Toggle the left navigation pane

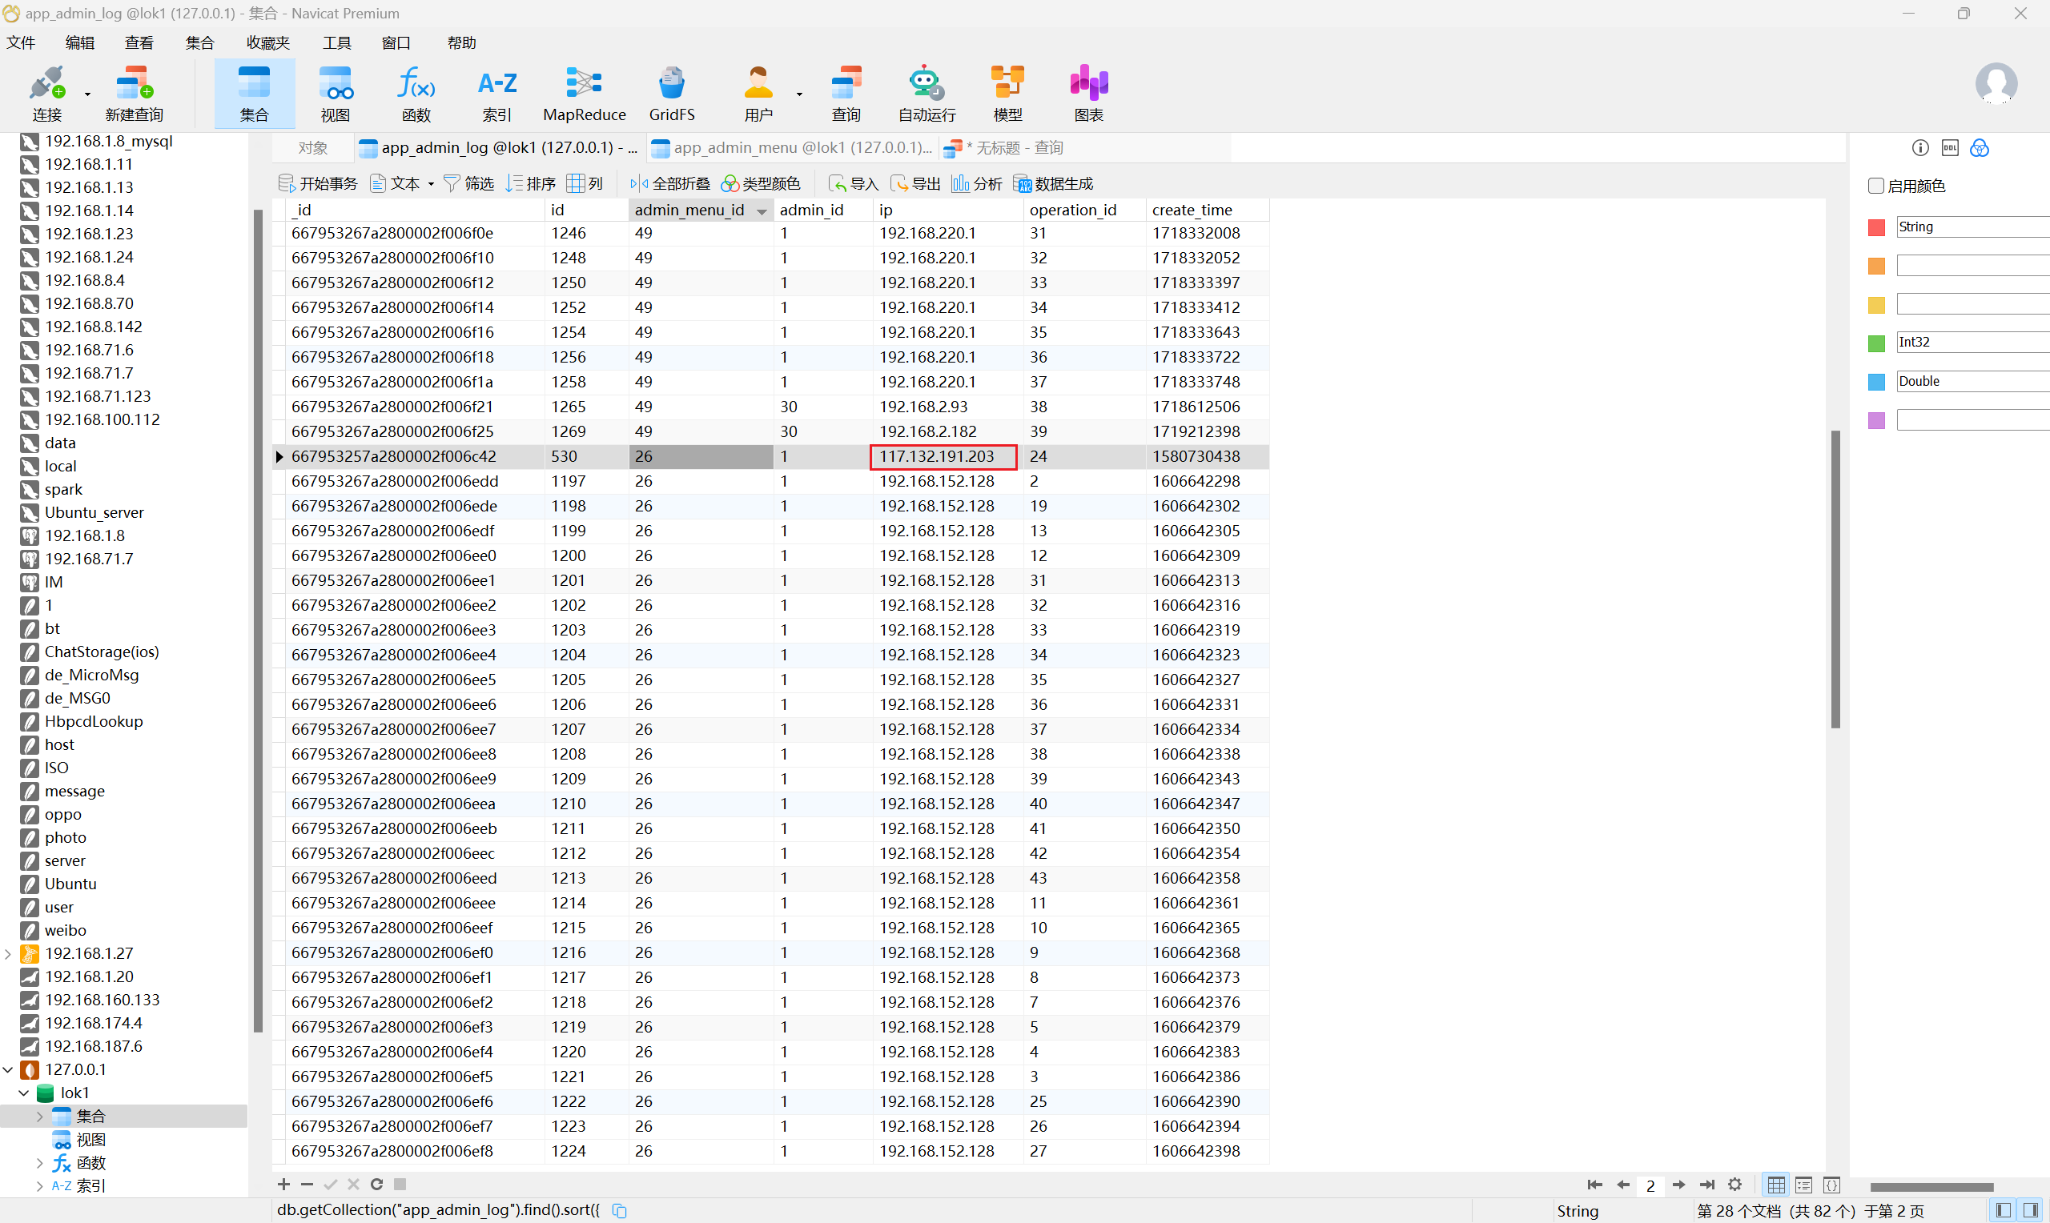coord(2003,1210)
